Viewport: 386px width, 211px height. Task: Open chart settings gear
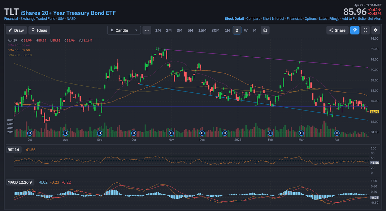(375, 30)
